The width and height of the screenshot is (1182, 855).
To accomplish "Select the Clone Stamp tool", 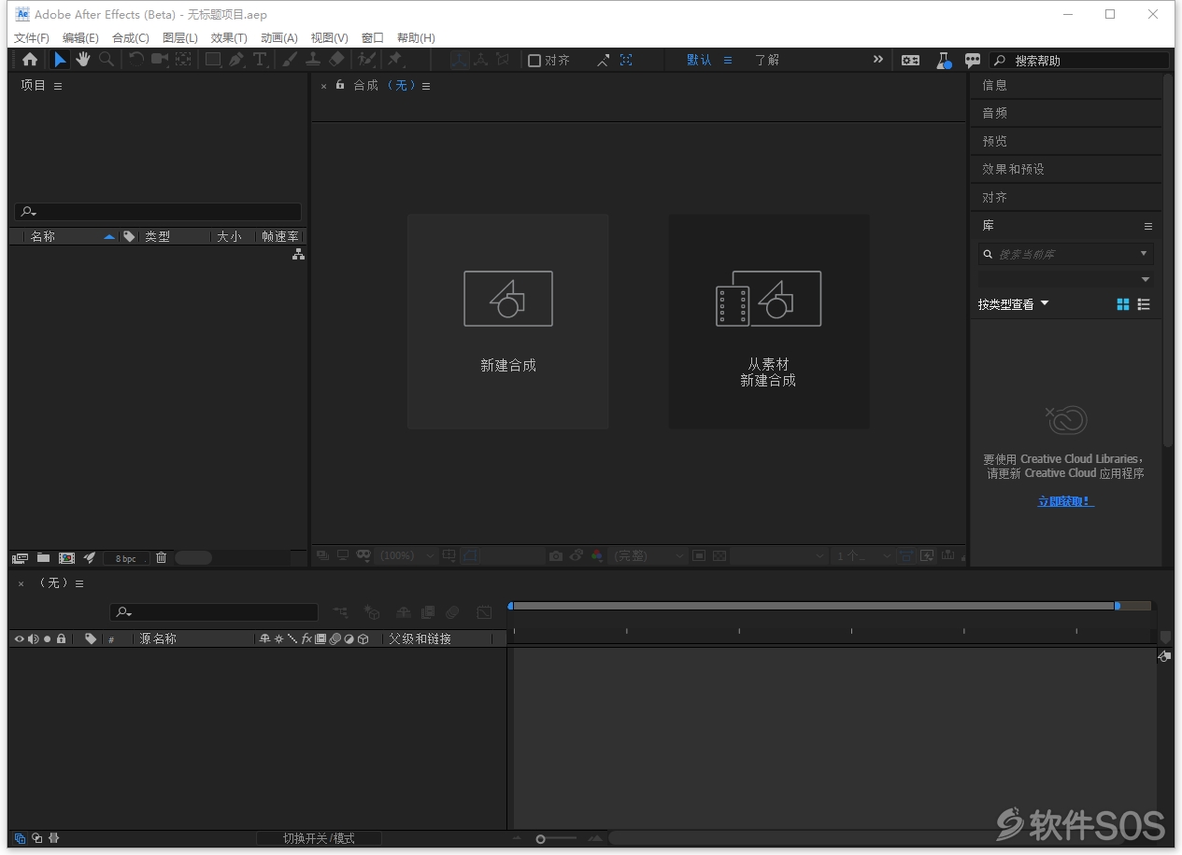I will (x=313, y=60).
